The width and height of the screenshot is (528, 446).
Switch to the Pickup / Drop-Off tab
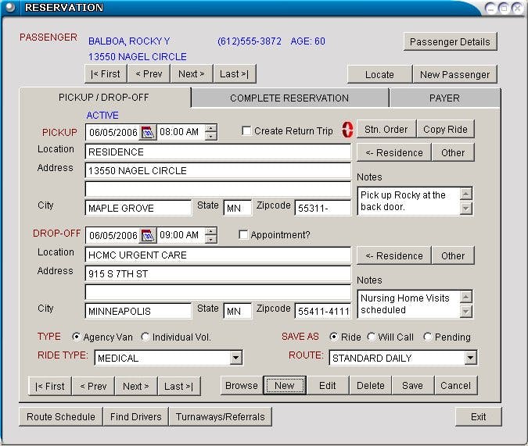click(x=104, y=98)
